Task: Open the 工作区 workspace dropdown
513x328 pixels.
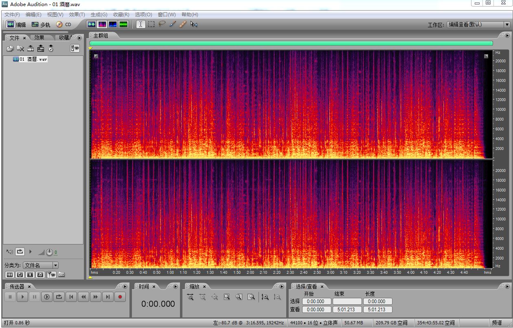Action: (478, 24)
